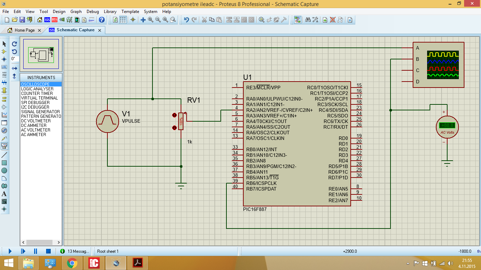
Task: Click the Save Project floppy icon
Action: click(22, 20)
